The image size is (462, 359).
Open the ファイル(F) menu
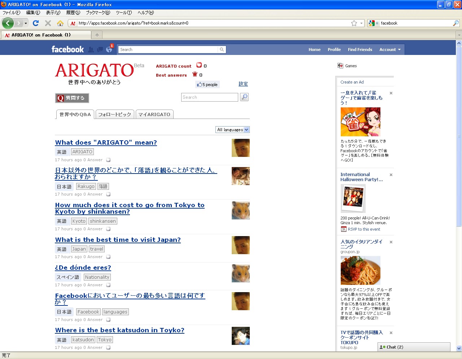(x=12, y=13)
